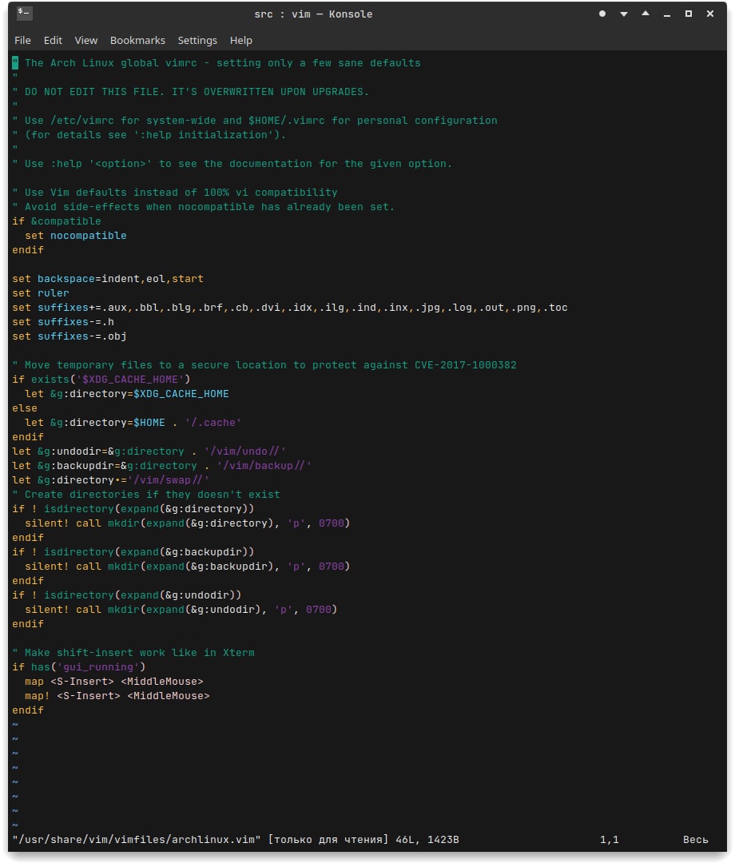This screenshot has height=863, width=735.
Task: Click the 'set suffixes+=.aux,.bbl' line
Action: [290, 308]
